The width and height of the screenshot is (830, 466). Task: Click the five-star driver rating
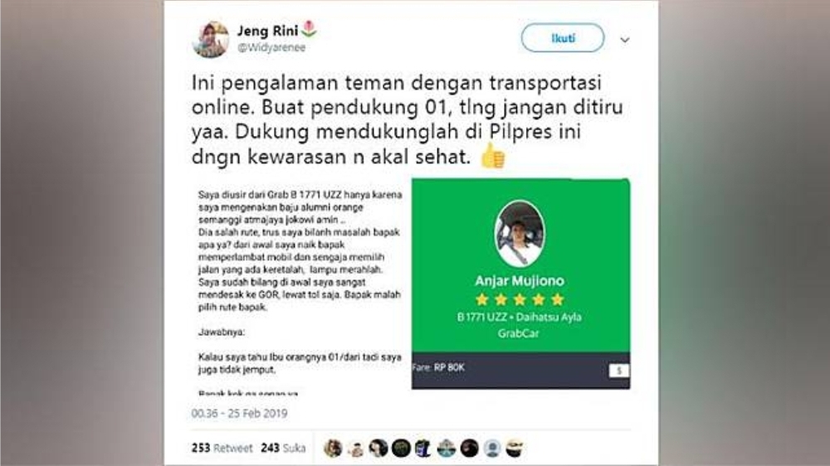pyautogui.click(x=520, y=300)
